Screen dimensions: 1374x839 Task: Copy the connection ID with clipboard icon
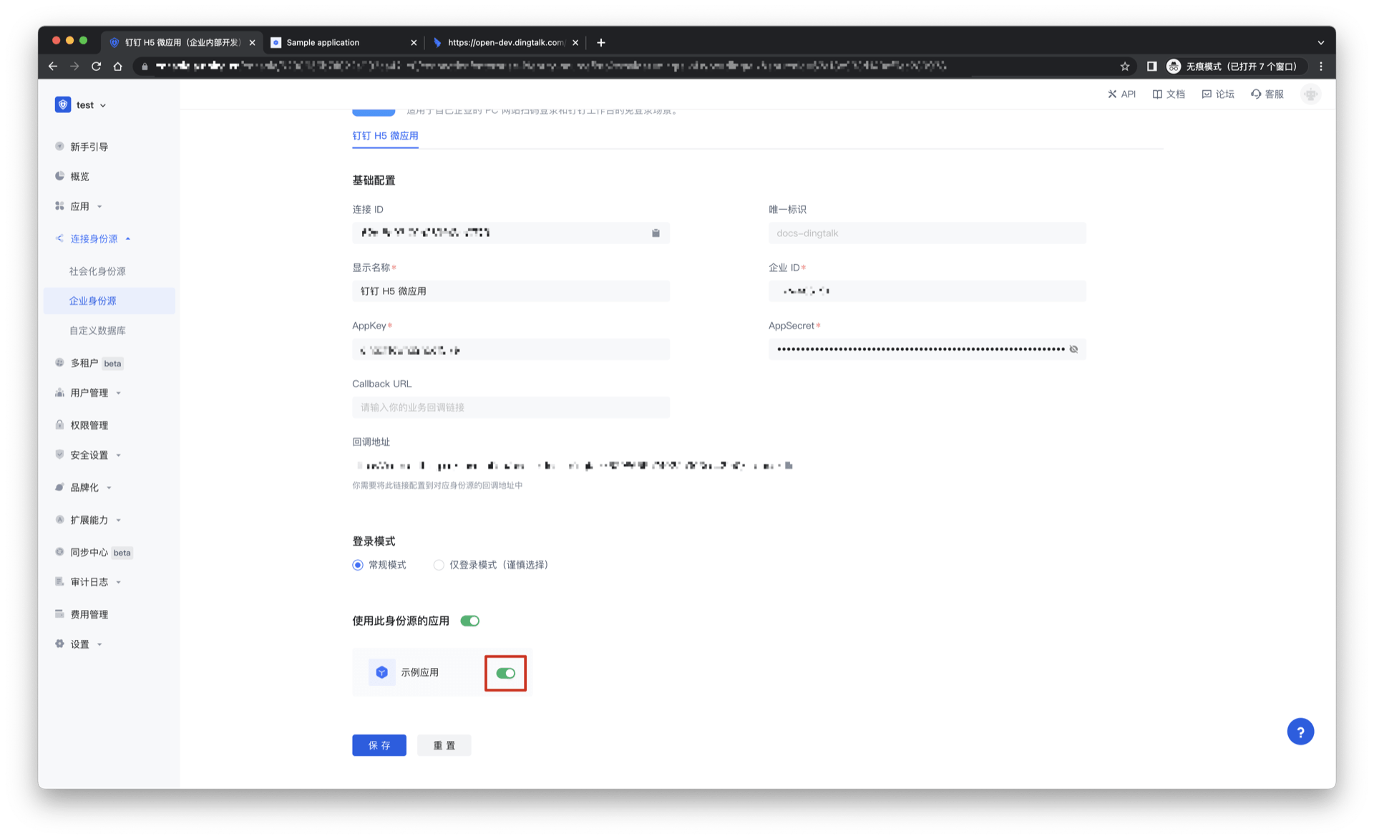click(656, 233)
